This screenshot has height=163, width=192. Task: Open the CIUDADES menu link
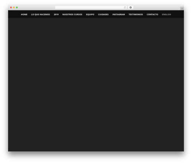[103, 15]
